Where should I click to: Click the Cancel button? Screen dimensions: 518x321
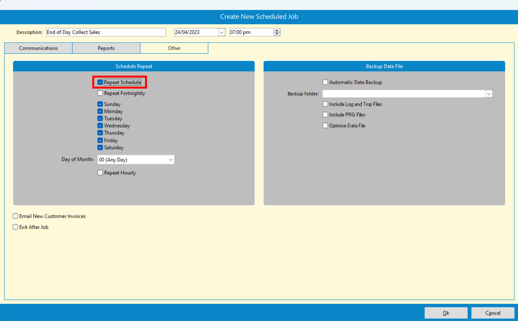492,313
